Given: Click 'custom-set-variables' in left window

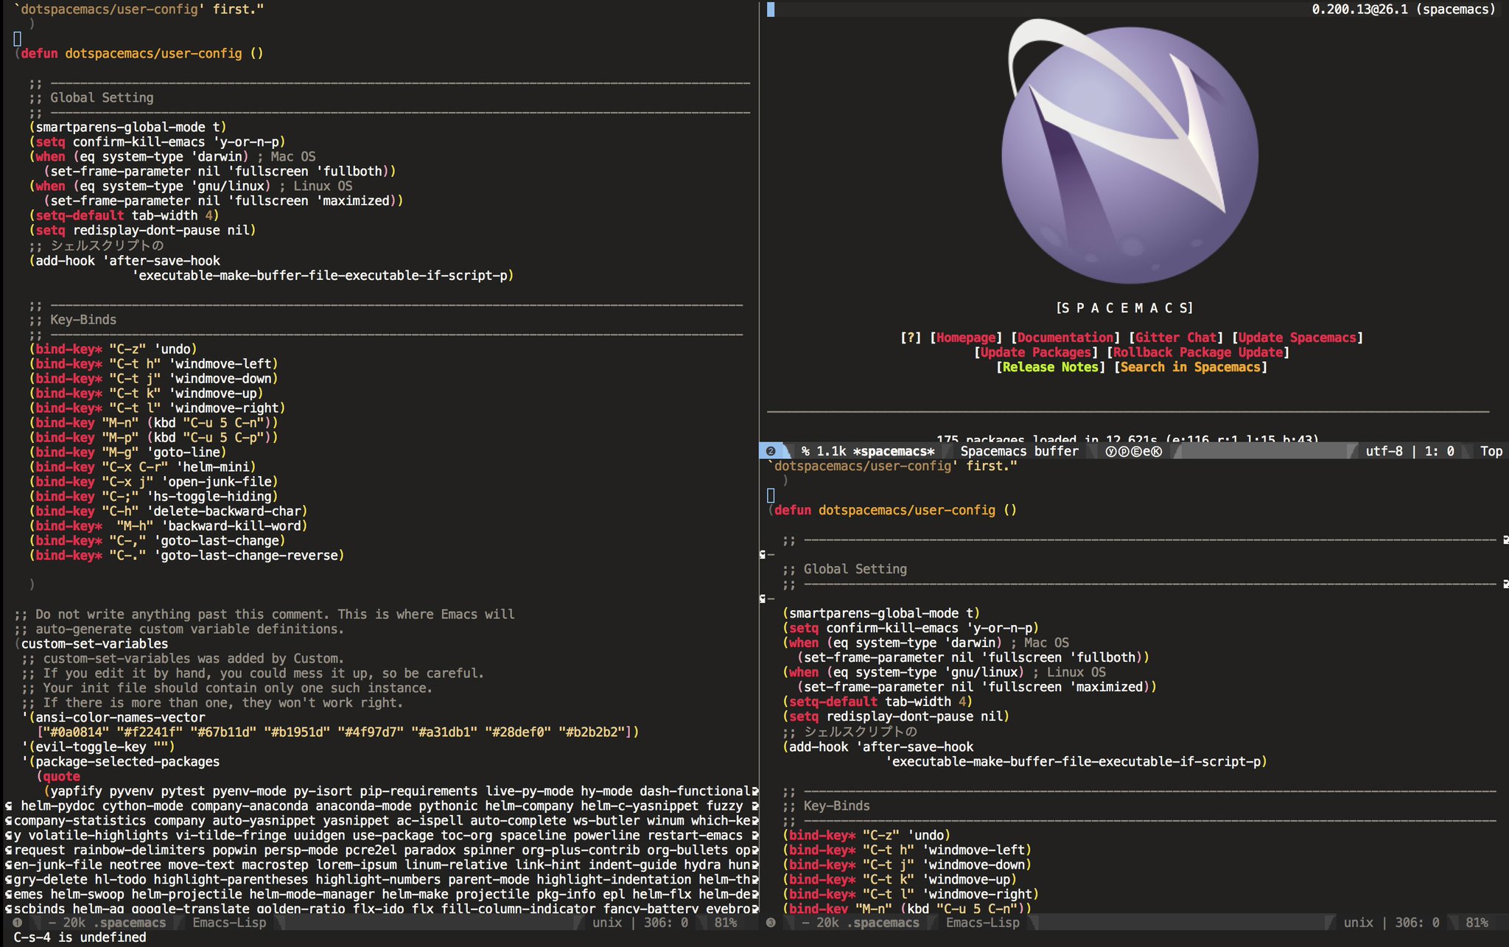Looking at the screenshot, I should [94, 643].
